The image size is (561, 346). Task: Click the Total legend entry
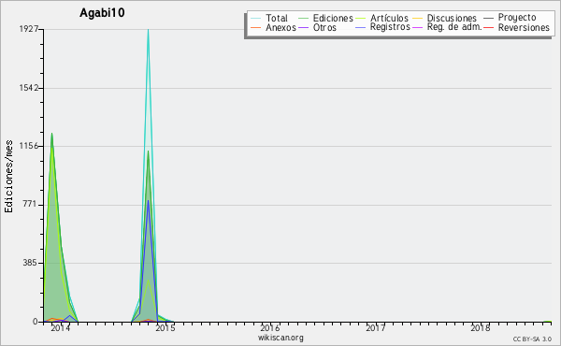pyautogui.click(x=269, y=18)
